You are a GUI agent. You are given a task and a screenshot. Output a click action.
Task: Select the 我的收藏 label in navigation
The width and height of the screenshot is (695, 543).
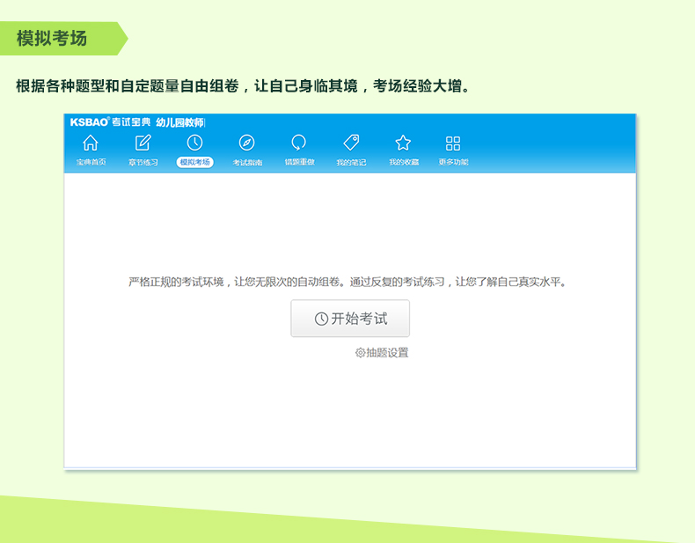[404, 162]
